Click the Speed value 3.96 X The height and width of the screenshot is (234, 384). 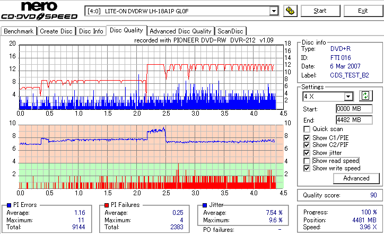point(368,227)
